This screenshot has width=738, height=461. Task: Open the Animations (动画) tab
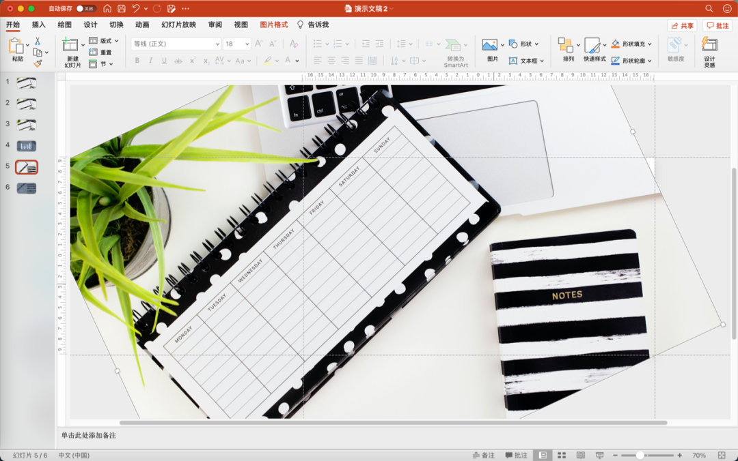coord(142,25)
